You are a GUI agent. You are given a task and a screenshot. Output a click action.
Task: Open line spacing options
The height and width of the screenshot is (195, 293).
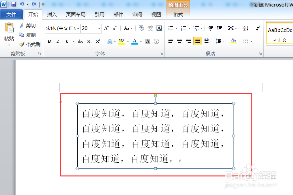coord(220,41)
